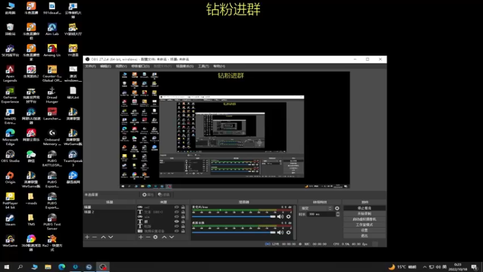Viewport: 483px width, 272px height.
Task: Select the Counter-Strike Global Offensive desktop icon
Action: 52,73
